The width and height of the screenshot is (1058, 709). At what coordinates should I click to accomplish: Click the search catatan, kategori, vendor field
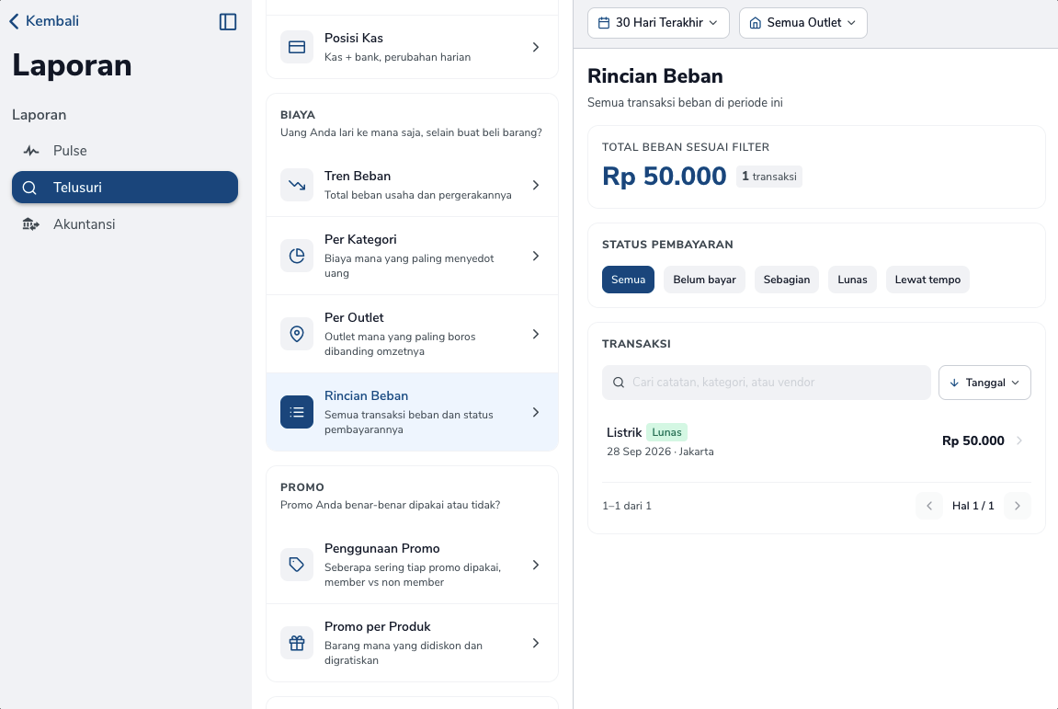767,383
